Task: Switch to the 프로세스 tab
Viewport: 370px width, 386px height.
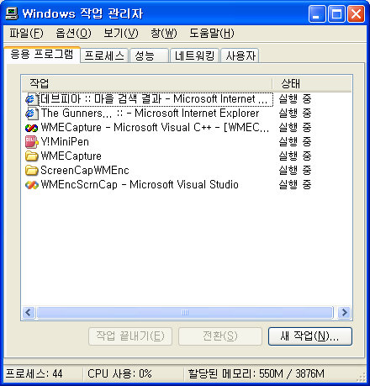Action: coord(104,56)
